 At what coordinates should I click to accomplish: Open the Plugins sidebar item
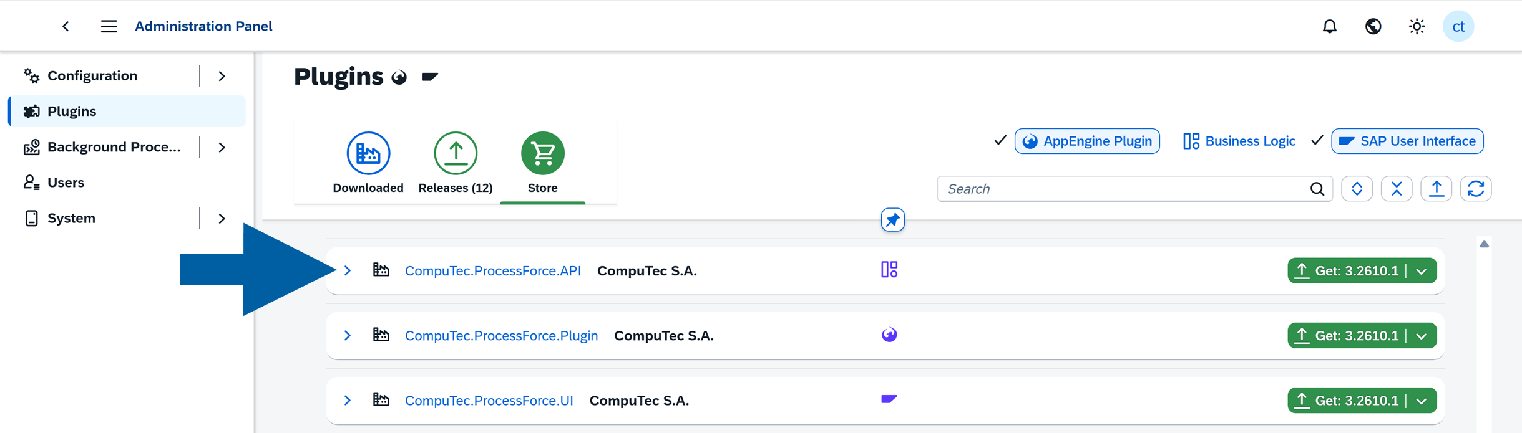coord(127,111)
